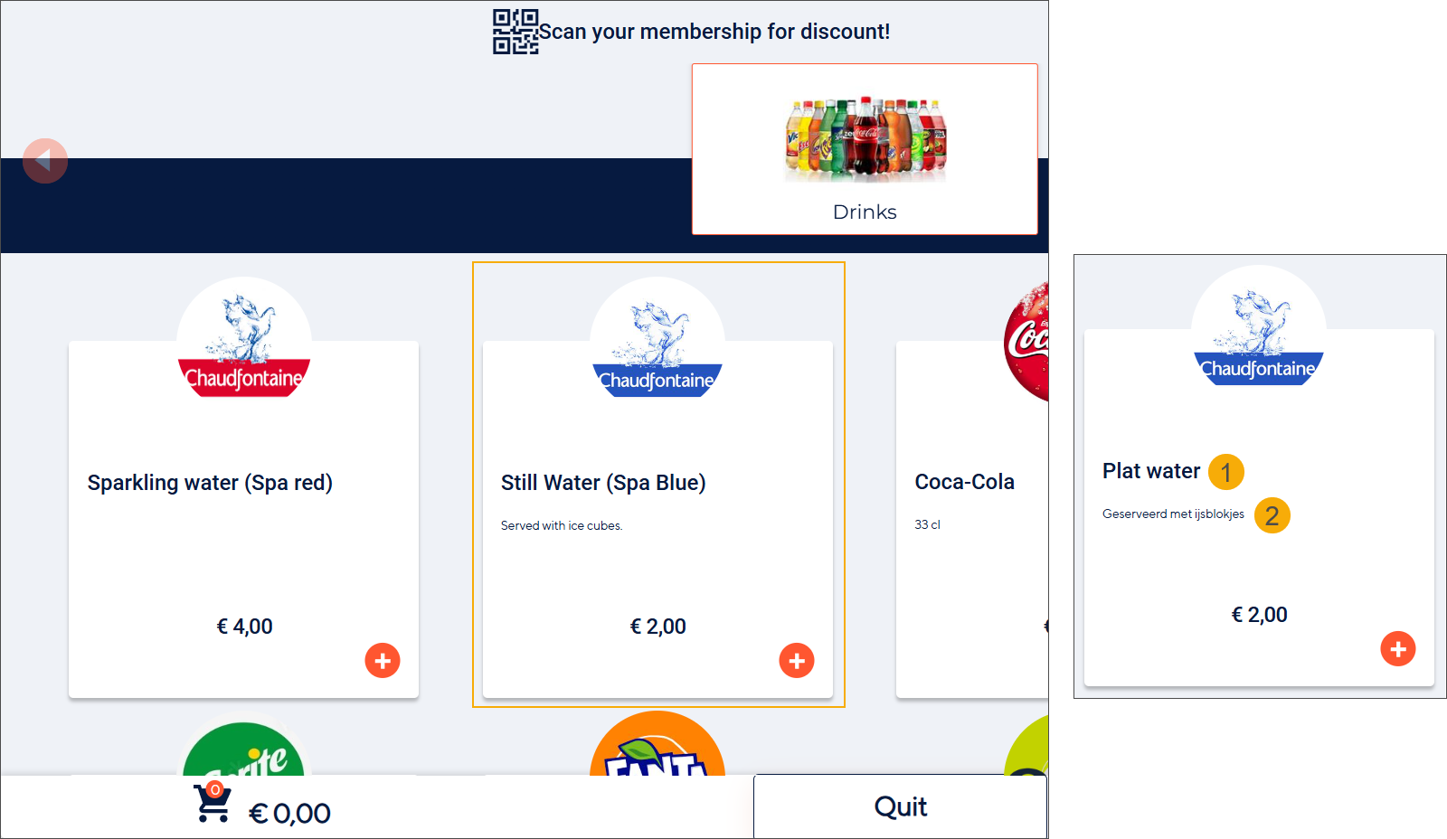Select the Coca-Cola product name
This screenshot has height=839, width=1447.
pos(964,482)
